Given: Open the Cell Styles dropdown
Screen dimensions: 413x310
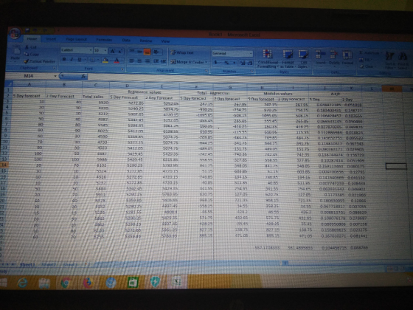Looking at the screenshot, I should click(303, 60).
